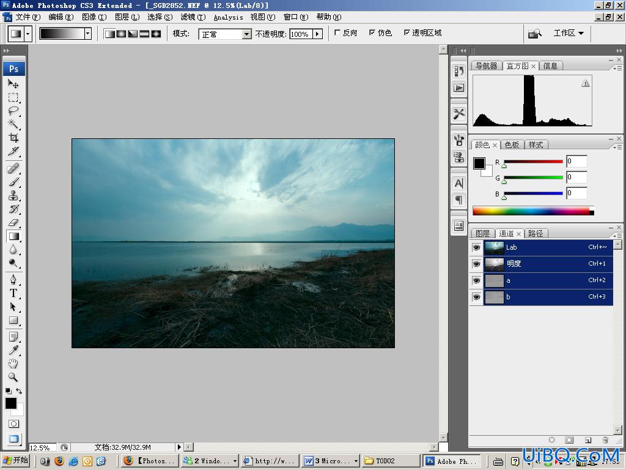This screenshot has height=470, width=626.
Task: Click the foreground color swatch in toolbox
Action: tap(11, 403)
